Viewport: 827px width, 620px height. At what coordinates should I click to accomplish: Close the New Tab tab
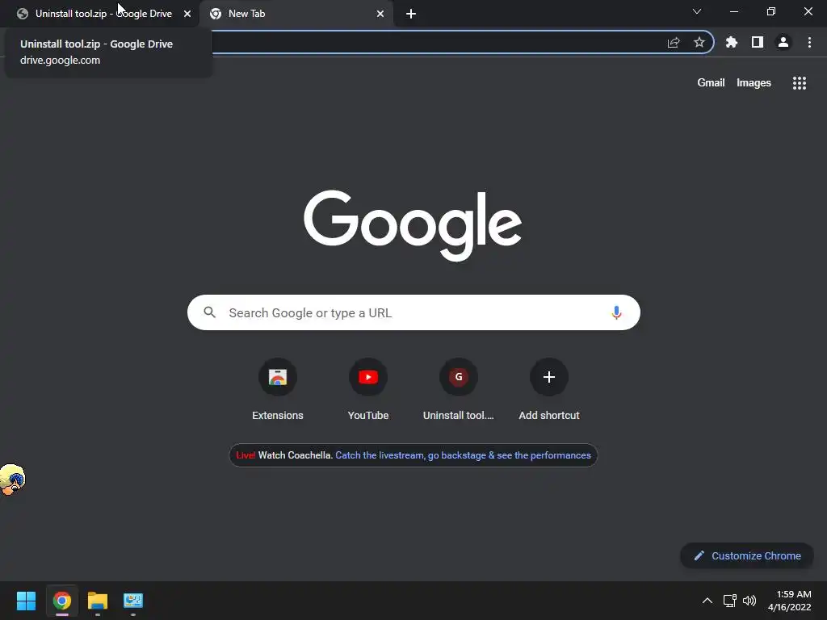pos(380,14)
